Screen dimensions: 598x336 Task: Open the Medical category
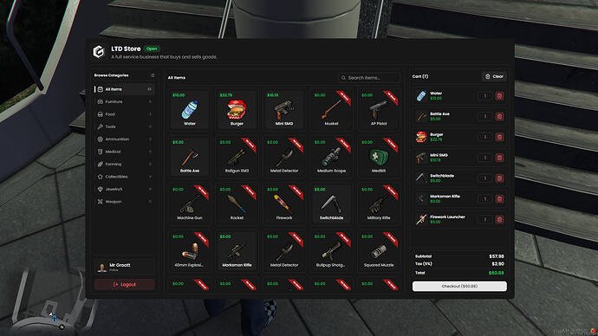click(124, 152)
